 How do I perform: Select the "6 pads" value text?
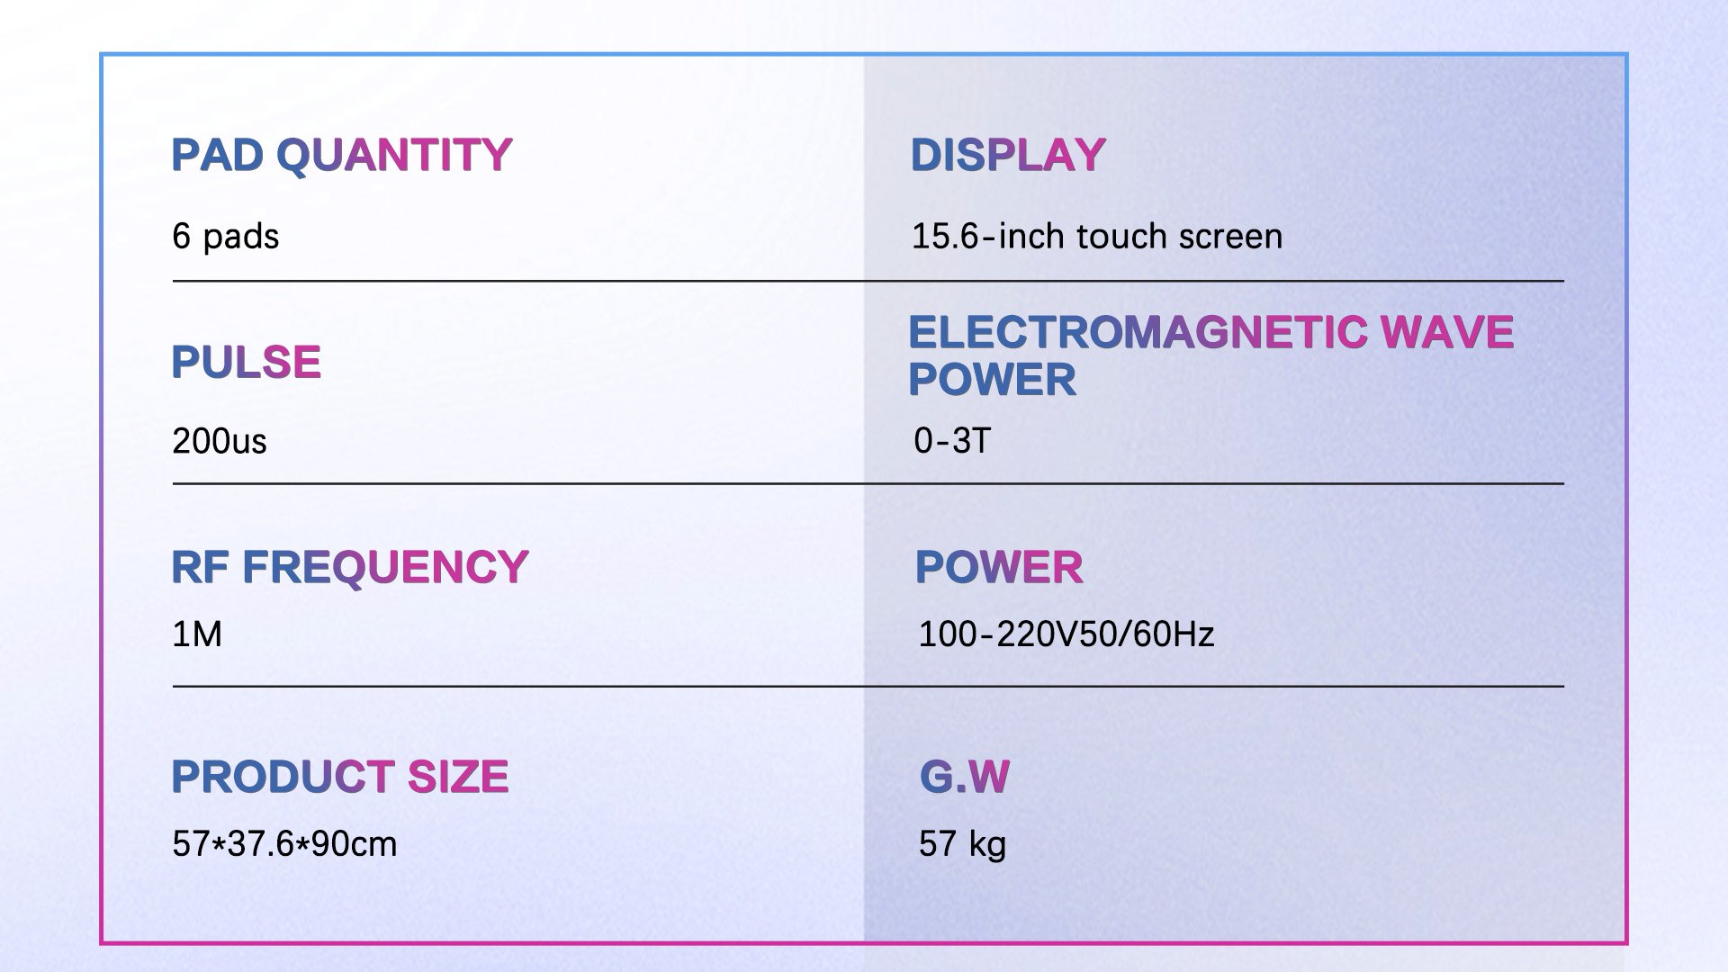click(225, 237)
